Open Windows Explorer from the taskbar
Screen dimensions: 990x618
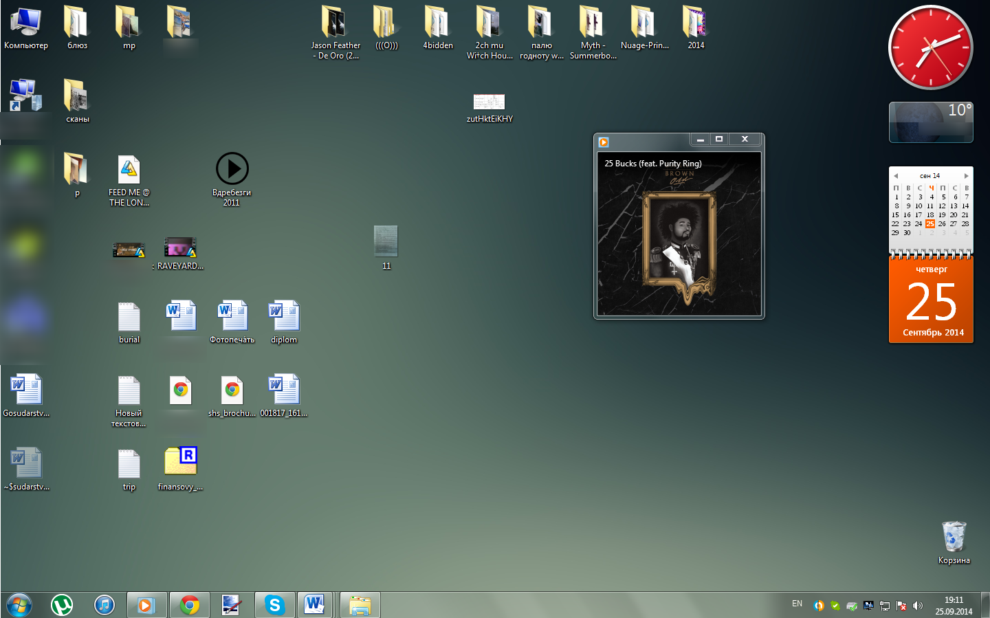pos(360,605)
